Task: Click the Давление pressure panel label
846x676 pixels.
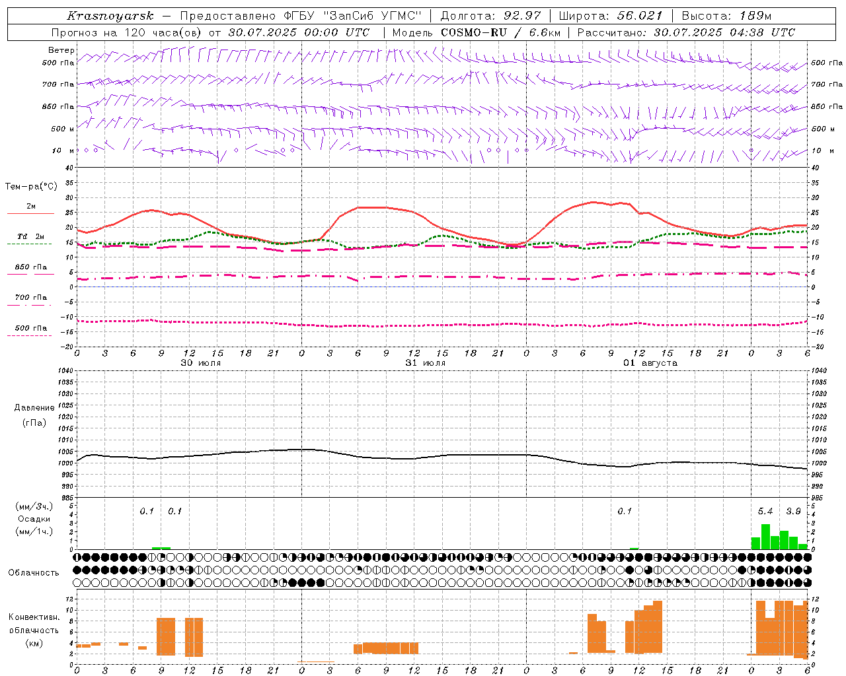Action: pos(34,408)
